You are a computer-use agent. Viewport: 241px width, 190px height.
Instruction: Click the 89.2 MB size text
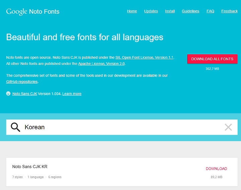pyautogui.click(x=217, y=177)
